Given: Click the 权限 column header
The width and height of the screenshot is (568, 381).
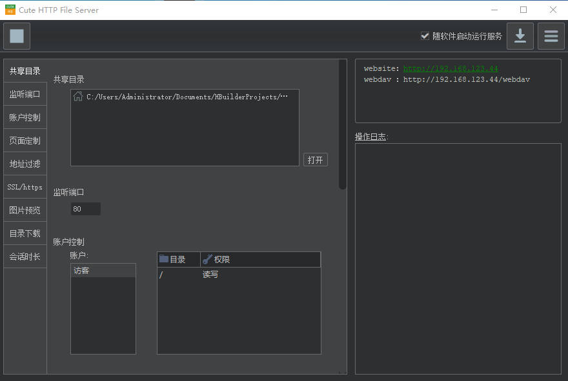Looking at the screenshot, I should point(261,259).
